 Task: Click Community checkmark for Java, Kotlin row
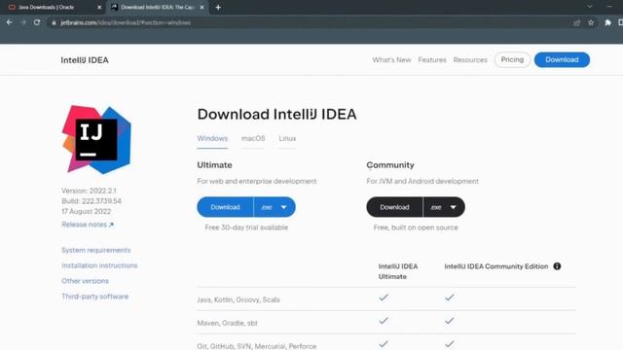coord(450,297)
